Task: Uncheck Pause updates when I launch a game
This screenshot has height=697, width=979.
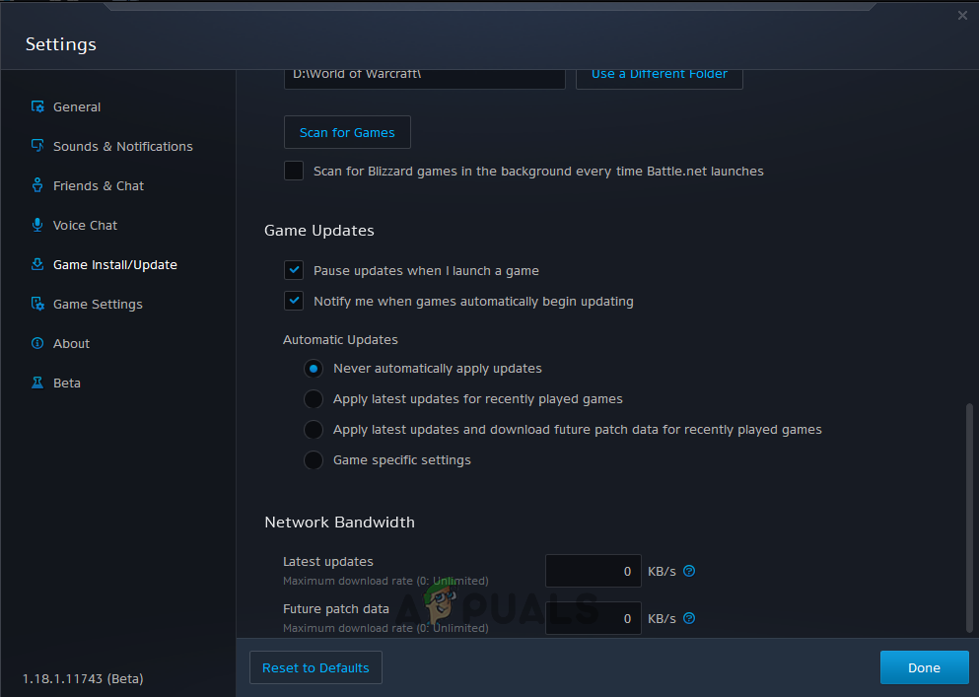Action: 294,270
